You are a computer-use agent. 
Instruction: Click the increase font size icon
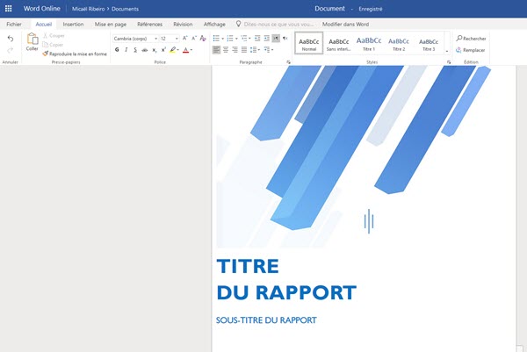[184, 39]
